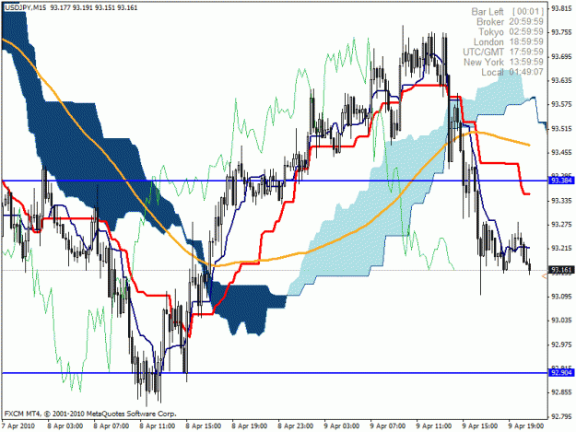Click the '8 Apr 15:00' time axis label
576x432 pixels.
(x=203, y=426)
